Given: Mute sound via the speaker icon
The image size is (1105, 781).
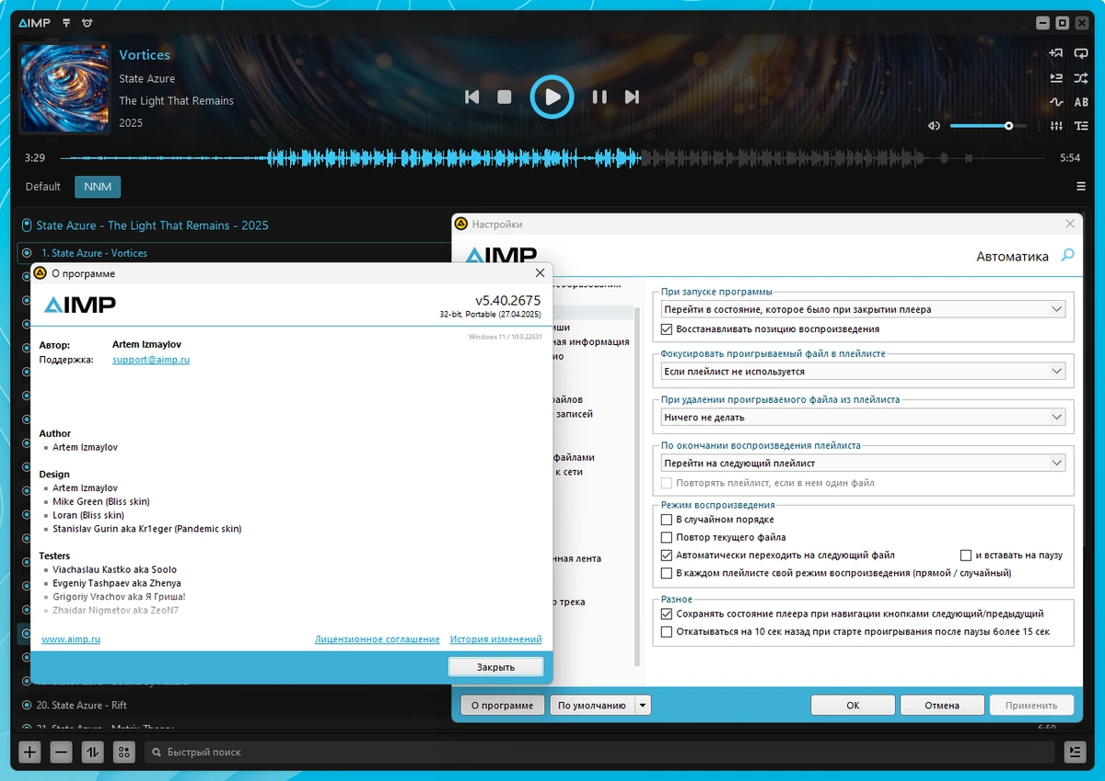Looking at the screenshot, I should pos(934,126).
